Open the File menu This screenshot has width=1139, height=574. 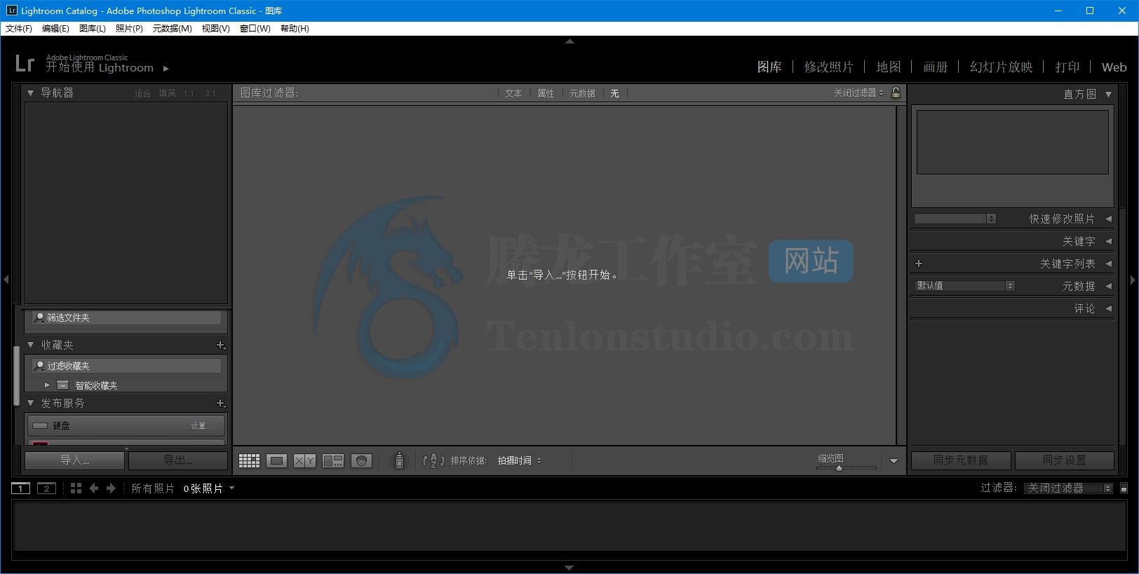tap(19, 29)
